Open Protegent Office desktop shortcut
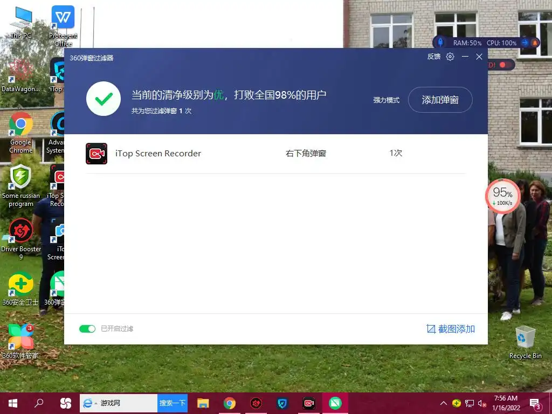The image size is (552, 414). (x=63, y=26)
